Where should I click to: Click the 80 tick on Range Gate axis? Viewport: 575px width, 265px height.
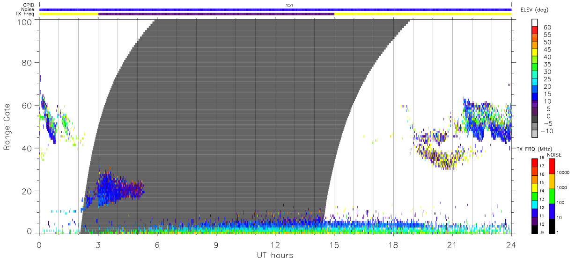28,62
